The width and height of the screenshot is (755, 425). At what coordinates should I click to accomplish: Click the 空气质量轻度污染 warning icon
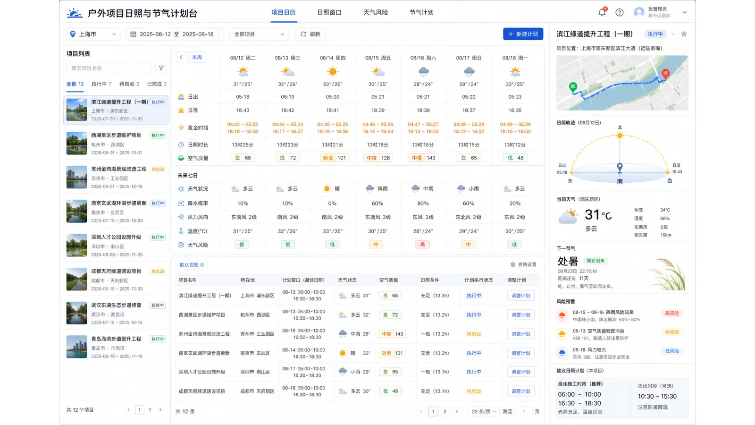(x=562, y=334)
